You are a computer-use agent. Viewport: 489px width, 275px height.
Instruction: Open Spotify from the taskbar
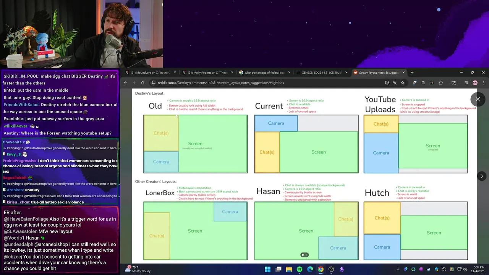pos(300,269)
